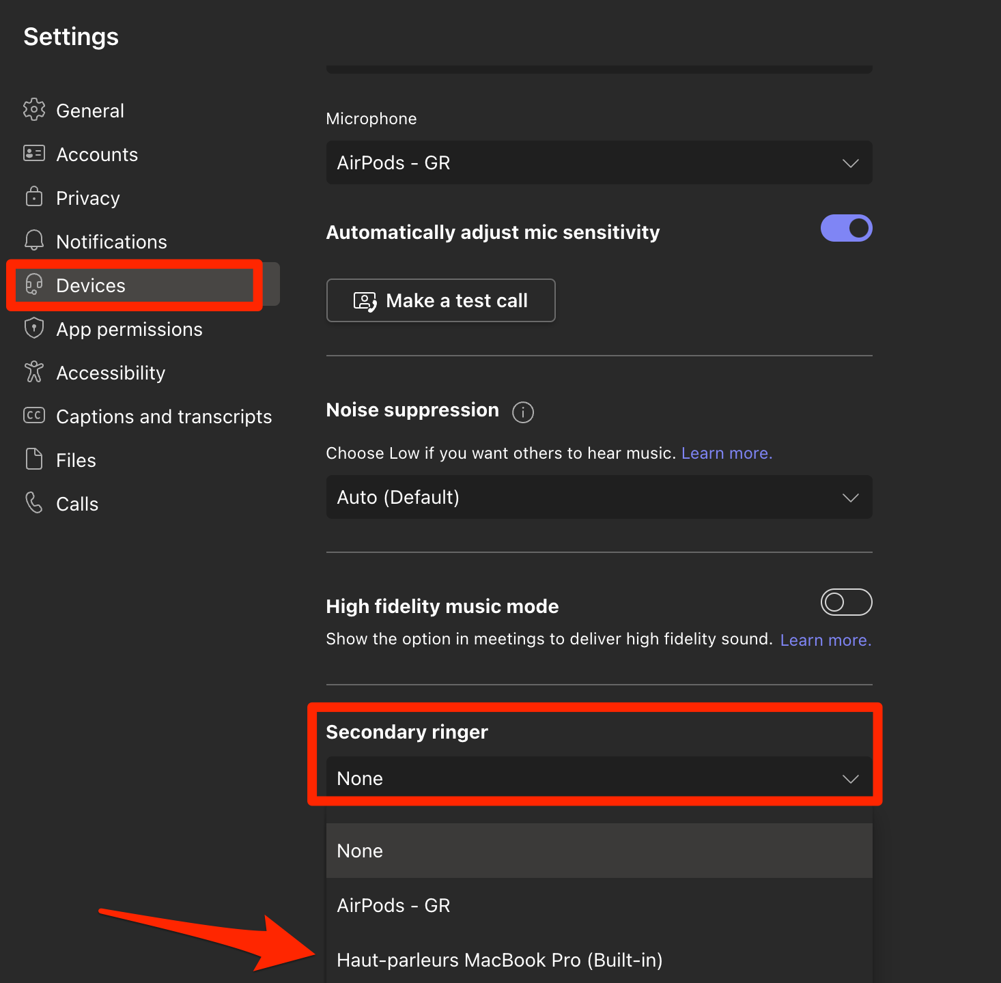Select Haut-parleurs MacBook Pro as ringer
Screen dimensions: 1001x983
499,960
